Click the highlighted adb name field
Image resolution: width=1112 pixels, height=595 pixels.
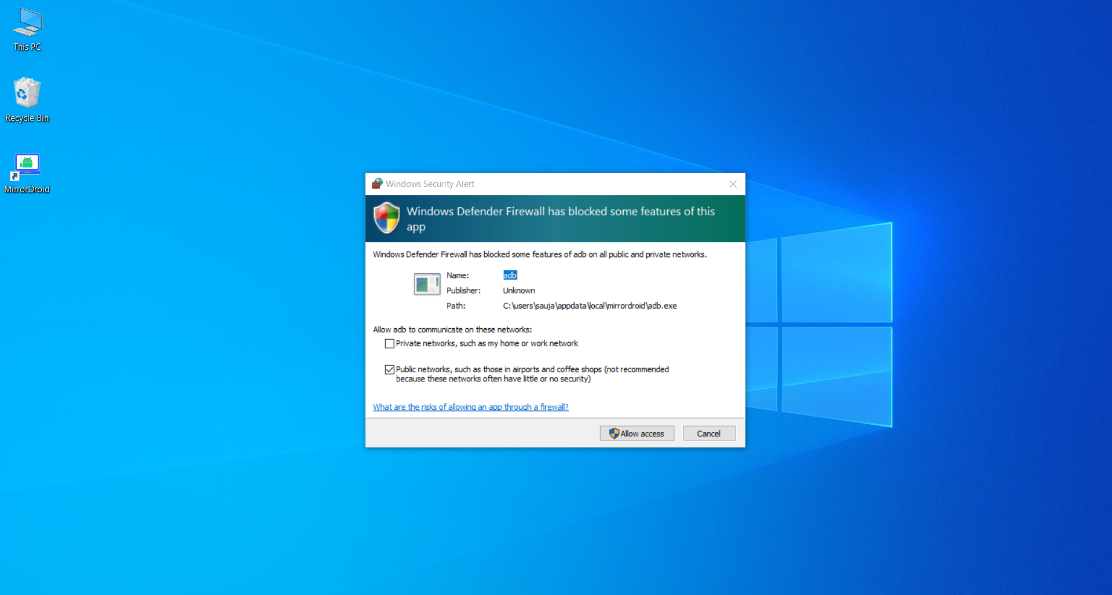(x=510, y=276)
